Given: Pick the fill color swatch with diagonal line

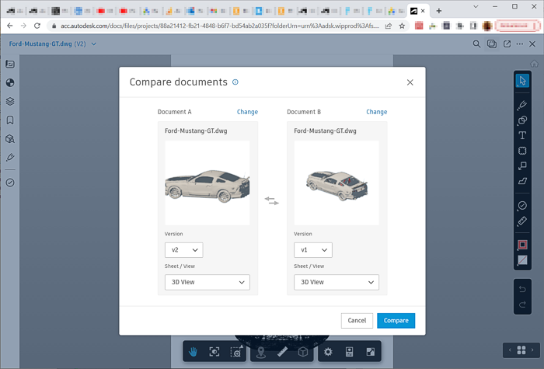Looking at the screenshot, I should pos(522,259).
